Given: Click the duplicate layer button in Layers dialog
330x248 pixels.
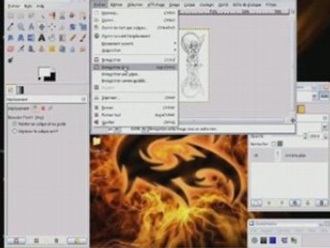Looking at the screenshot, I should click(295, 203).
